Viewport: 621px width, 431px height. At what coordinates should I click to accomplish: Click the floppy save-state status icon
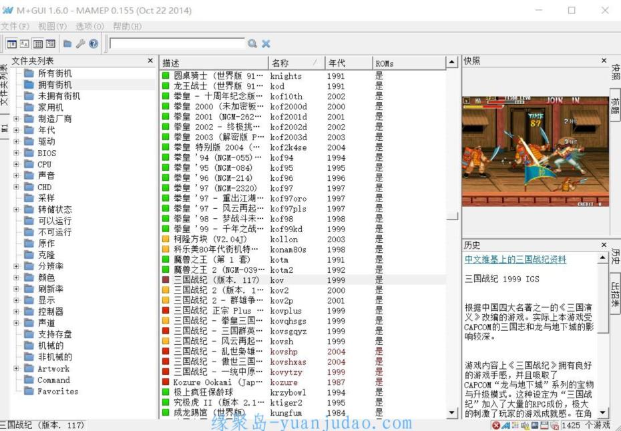point(544,426)
